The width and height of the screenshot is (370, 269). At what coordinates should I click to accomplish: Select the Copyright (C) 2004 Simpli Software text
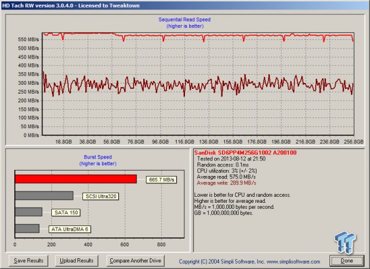222,261
